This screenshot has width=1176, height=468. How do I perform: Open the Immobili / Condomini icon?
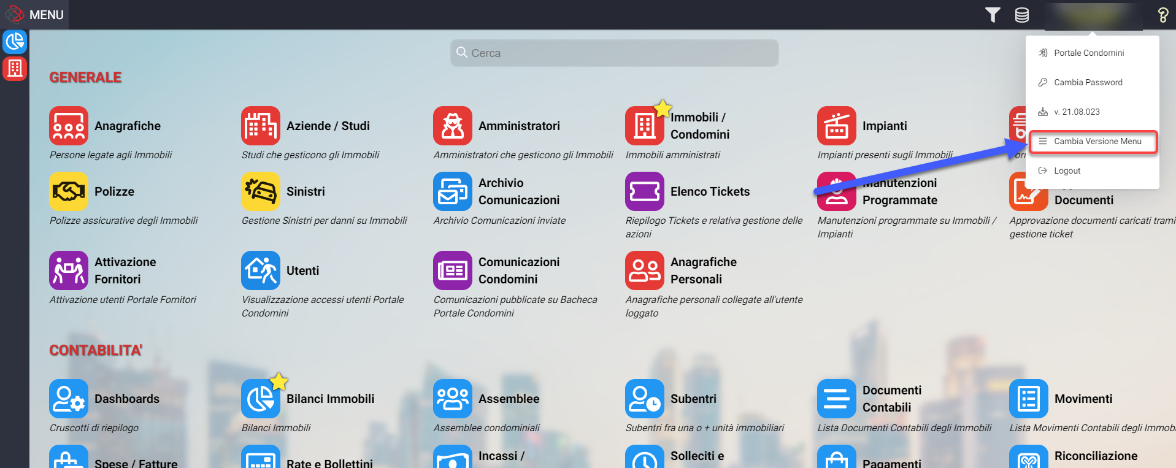(x=645, y=126)
